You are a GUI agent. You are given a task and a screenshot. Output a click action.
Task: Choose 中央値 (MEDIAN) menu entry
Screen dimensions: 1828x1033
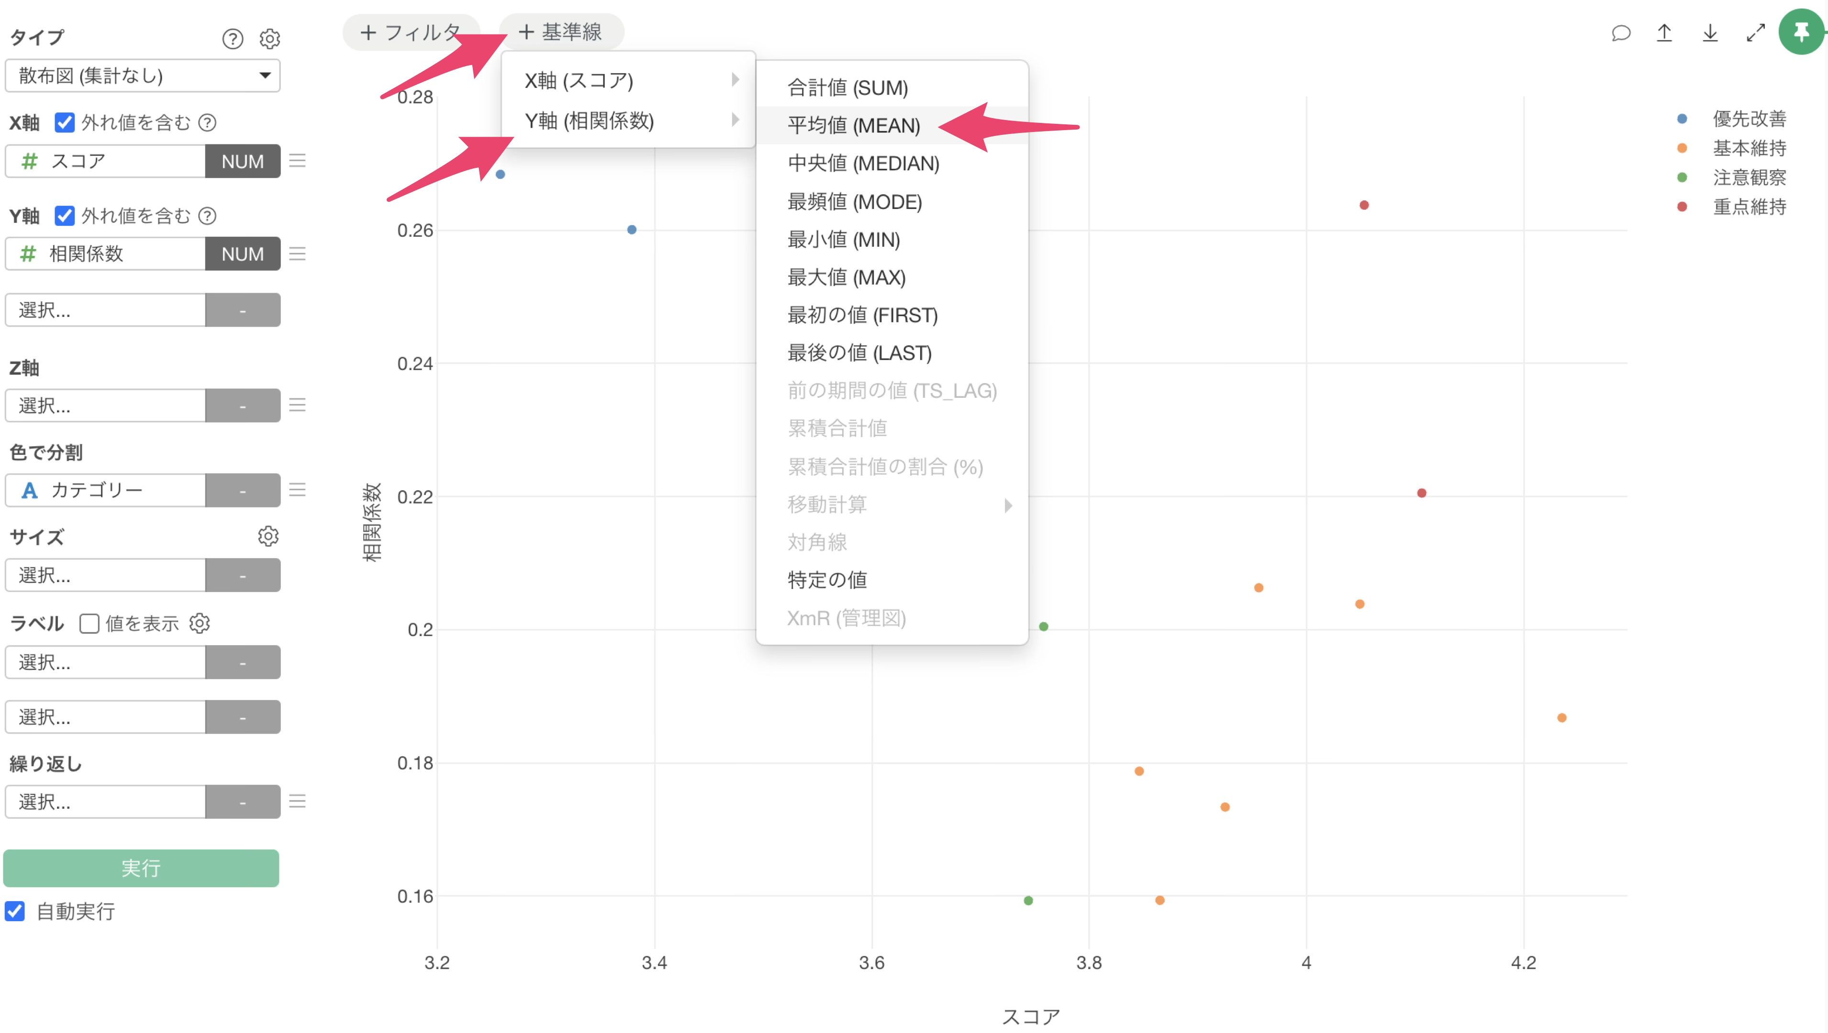pyautogui.click(x=862, y=164)
